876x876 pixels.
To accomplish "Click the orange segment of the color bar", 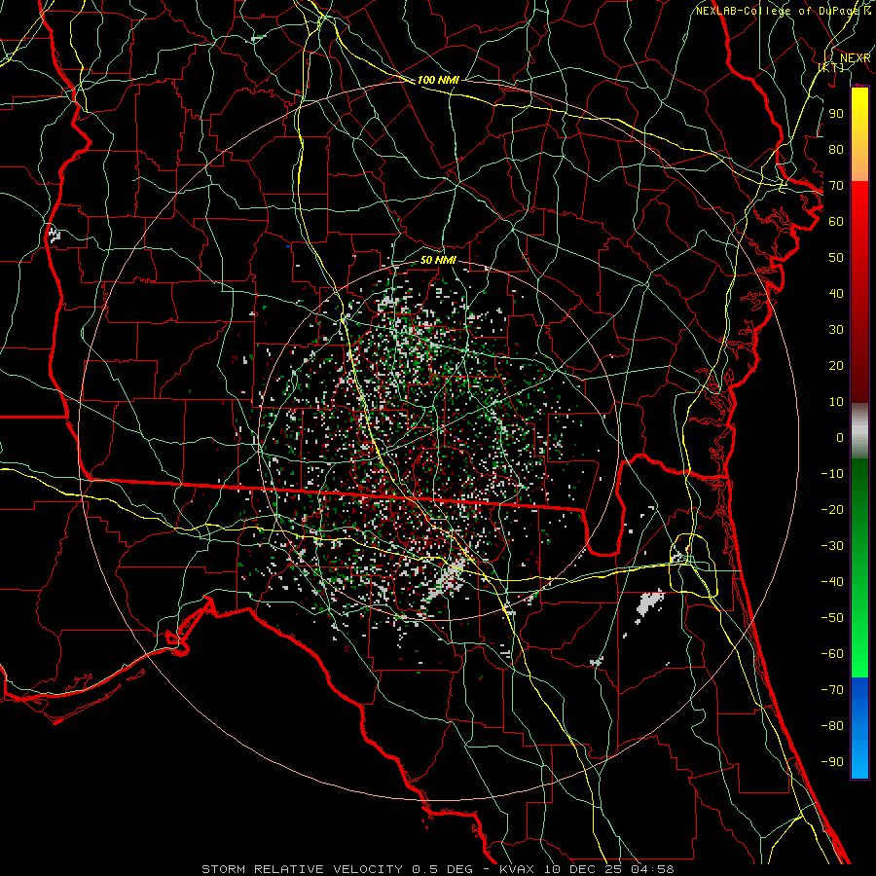I will coord(859,164).
